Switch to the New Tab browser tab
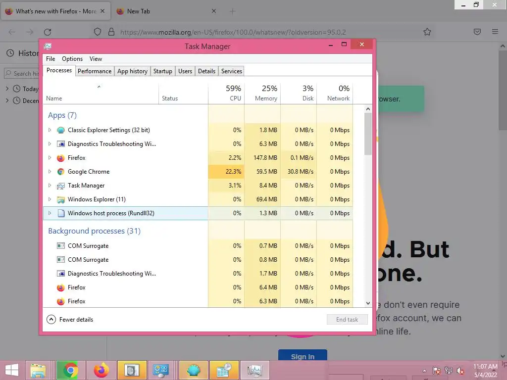Viewport: 507px width, 380px height. 166,11
